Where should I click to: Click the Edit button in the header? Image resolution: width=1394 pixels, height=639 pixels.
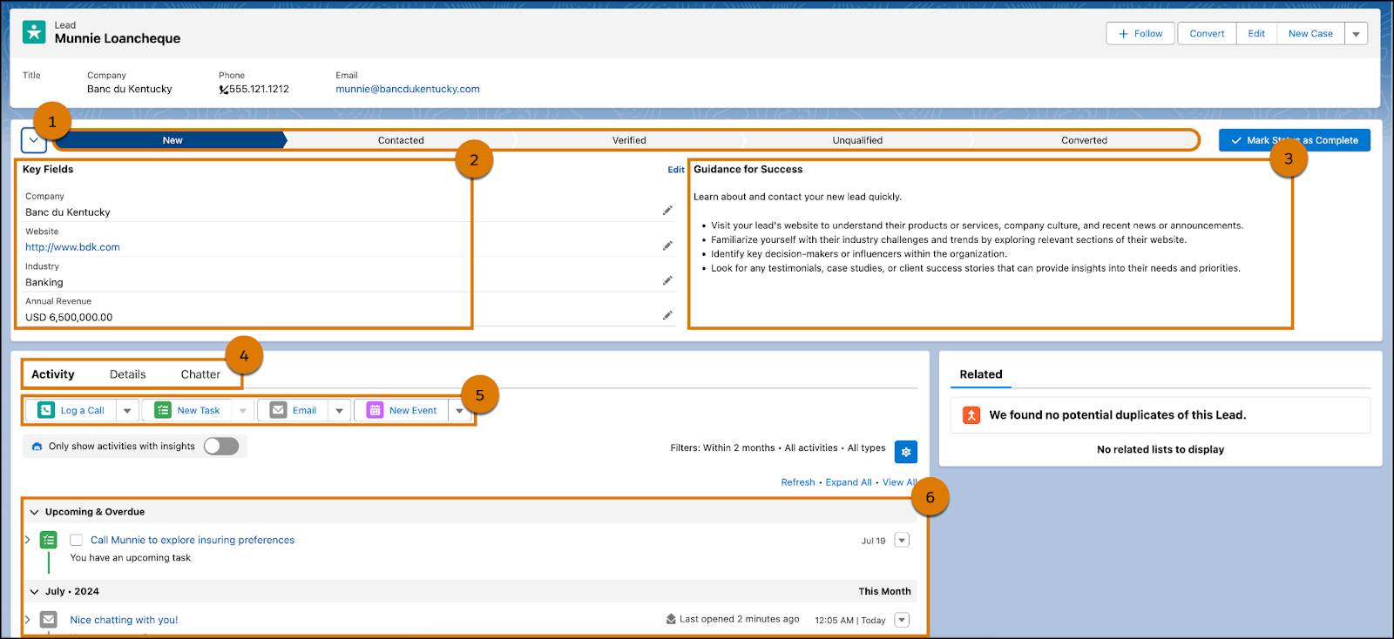tap(1256, 34)
